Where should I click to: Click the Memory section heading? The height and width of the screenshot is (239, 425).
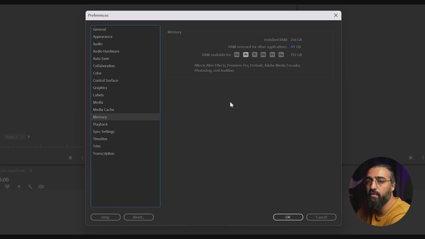click(174, 32)
